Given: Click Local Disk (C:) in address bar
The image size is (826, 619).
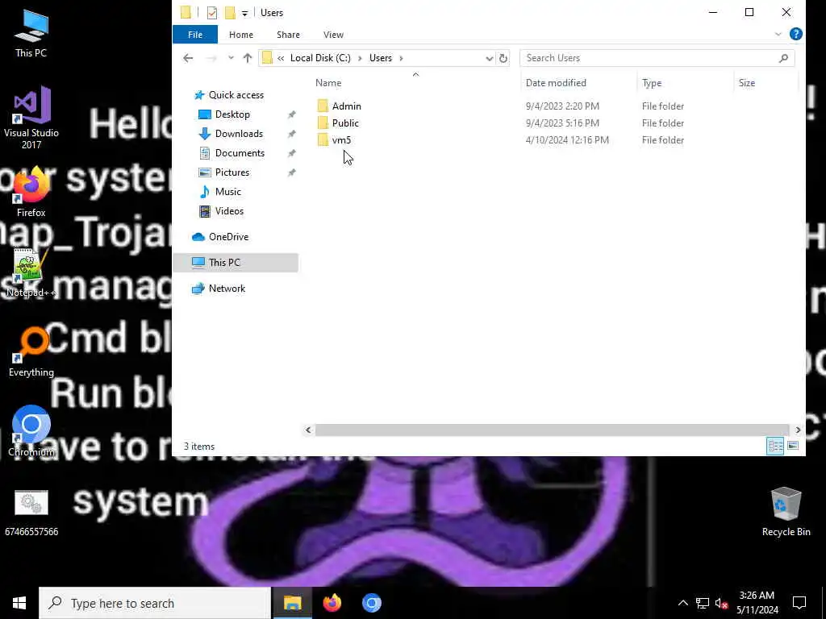Looking at the screenshot, I should pos(320,58).
